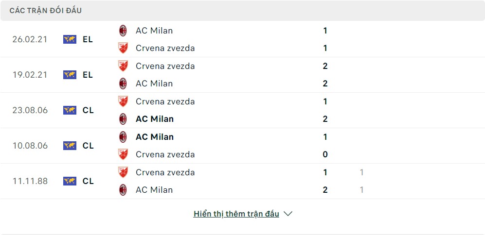Click AC Milan crest in 26.02.21 match
This screenshot has width=485, height=235.
pos(123,31)
